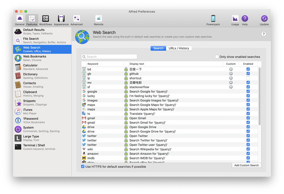Switch to URLs / History tab
Screen dimensions: 284x194
(179, 48)
